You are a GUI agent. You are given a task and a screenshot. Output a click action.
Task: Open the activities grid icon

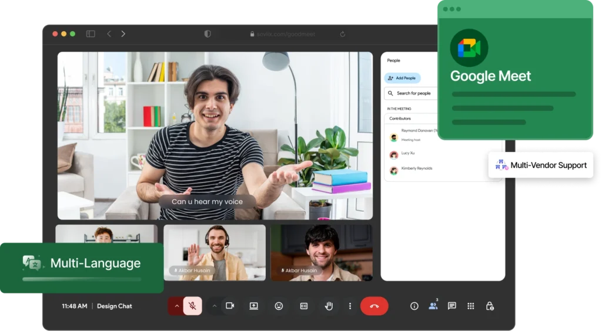(470, 306)
